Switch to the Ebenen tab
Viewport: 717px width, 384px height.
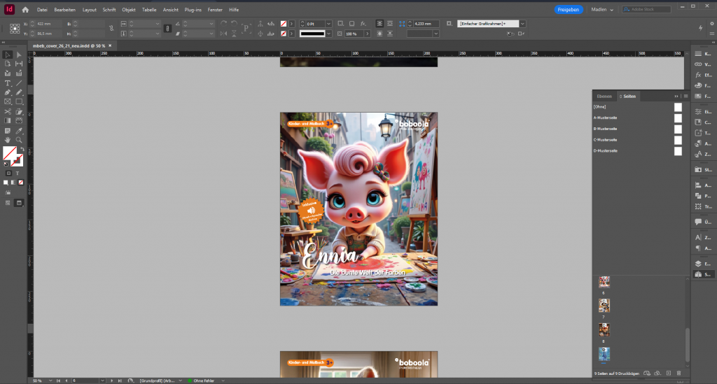click(604, 96)
